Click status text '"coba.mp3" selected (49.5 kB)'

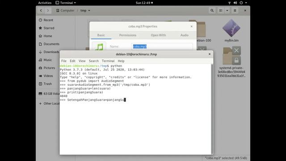(226, 158)
